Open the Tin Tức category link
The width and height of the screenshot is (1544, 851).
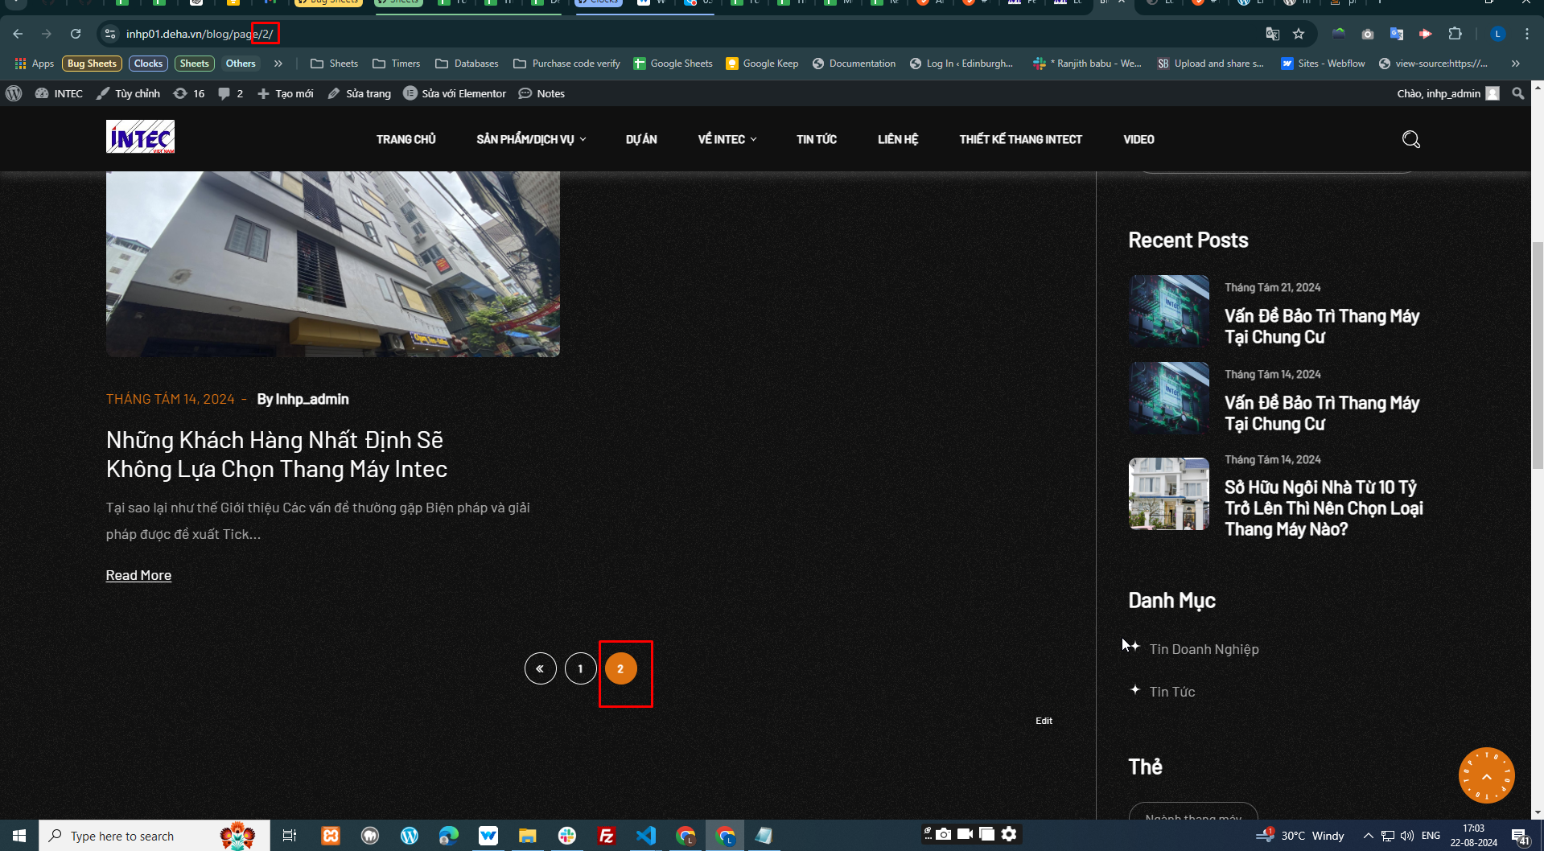pos(1171,692)
